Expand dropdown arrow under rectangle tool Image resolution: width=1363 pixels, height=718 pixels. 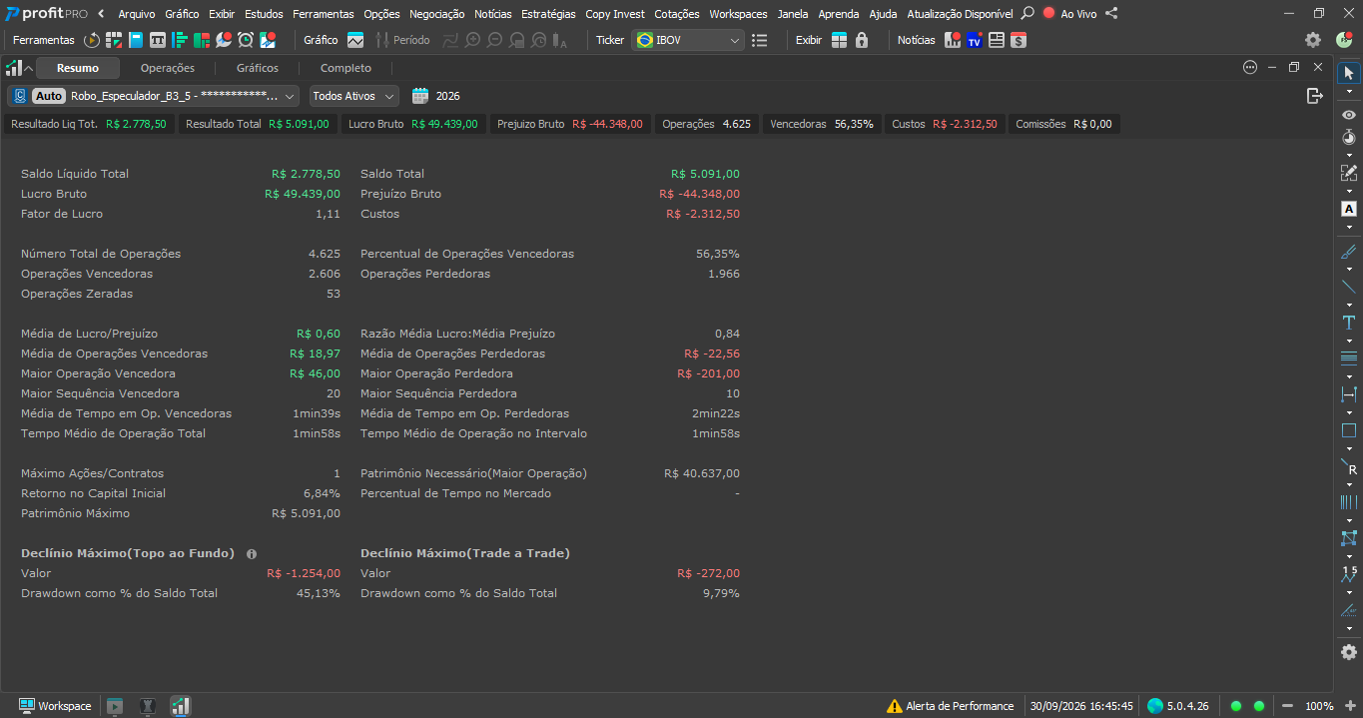1349,448
